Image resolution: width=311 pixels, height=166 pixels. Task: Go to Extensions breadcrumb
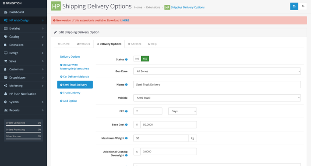click(x=153, y=7)
